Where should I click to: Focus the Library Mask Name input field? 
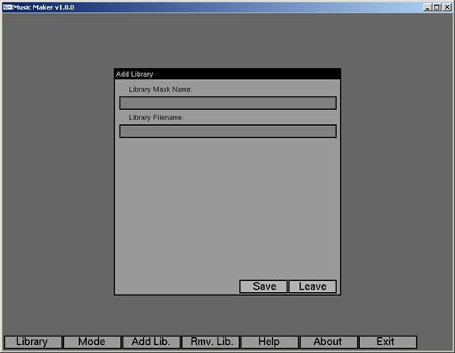pos(228,103)
